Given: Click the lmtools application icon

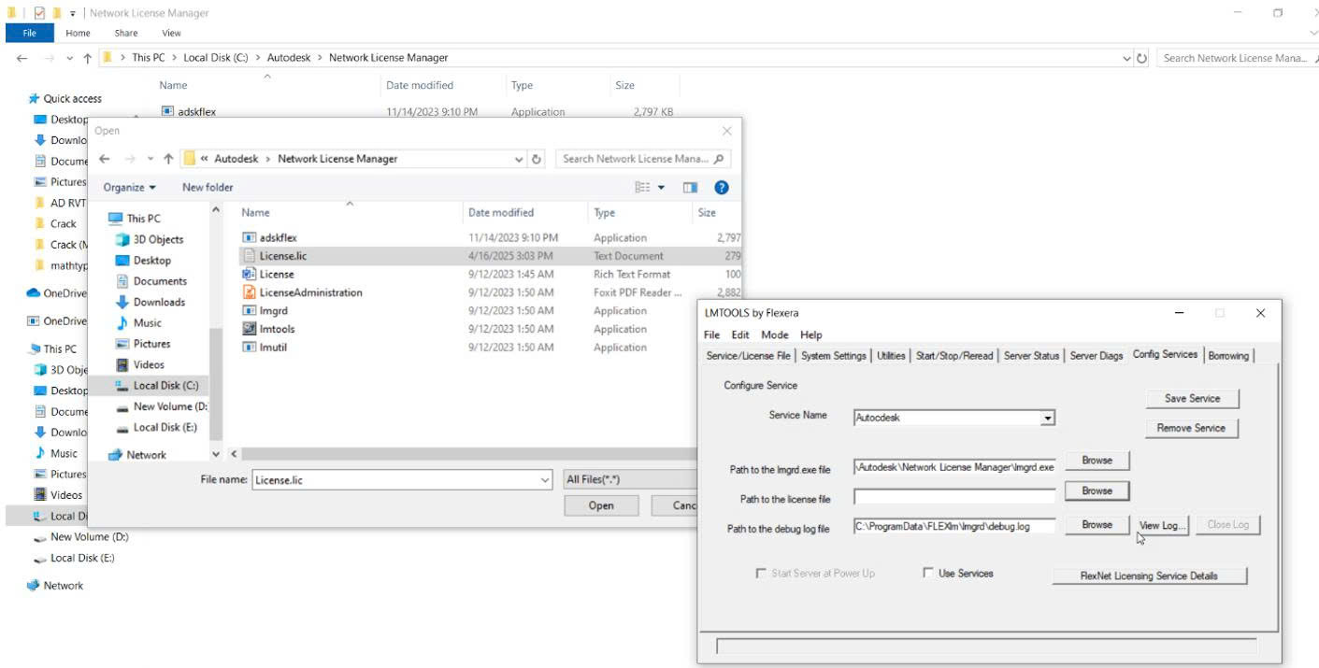Looking at the screenshot, I should pyautogui.click(x=249, y=329).
